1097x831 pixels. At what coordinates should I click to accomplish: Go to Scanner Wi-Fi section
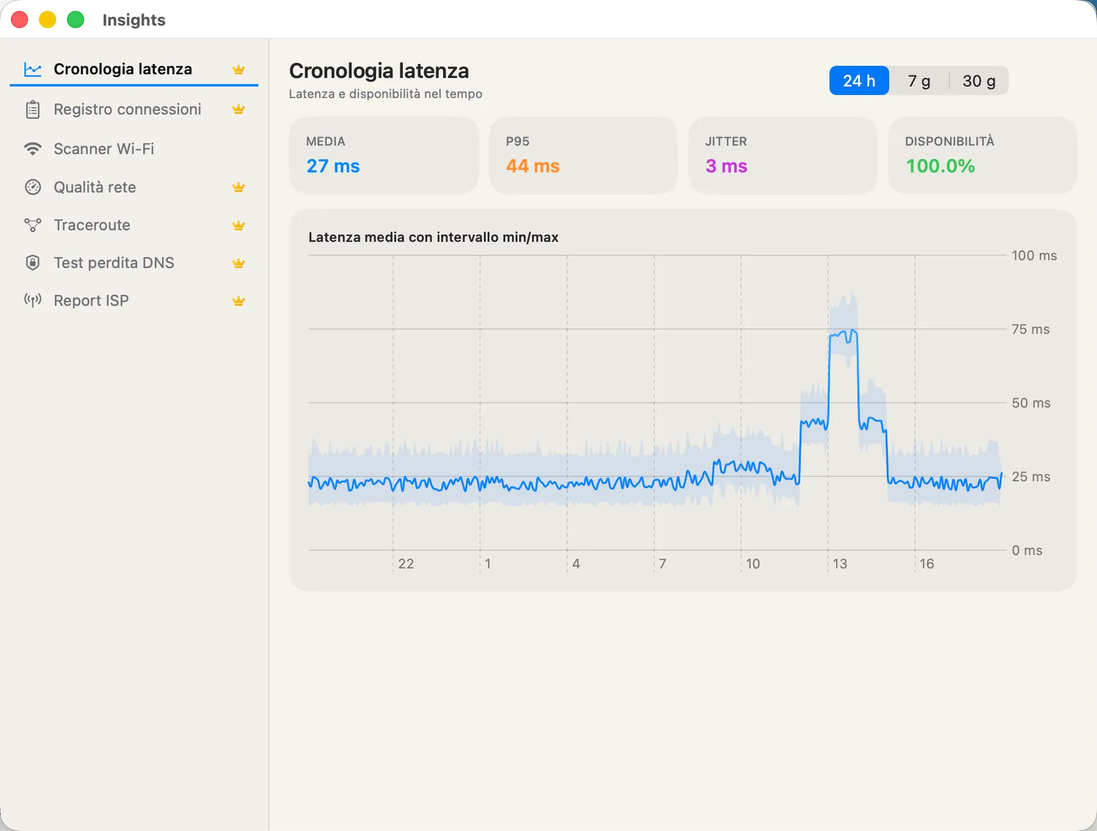coord(134,149)
